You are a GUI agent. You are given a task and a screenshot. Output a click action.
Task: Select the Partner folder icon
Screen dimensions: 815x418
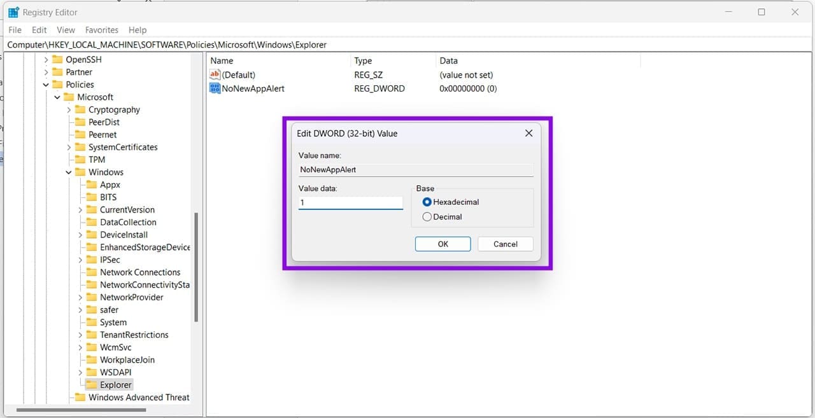[x=57, y=72]
